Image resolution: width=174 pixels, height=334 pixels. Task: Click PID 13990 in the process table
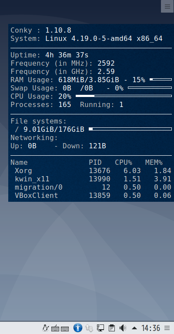click(x=100, y=179)
